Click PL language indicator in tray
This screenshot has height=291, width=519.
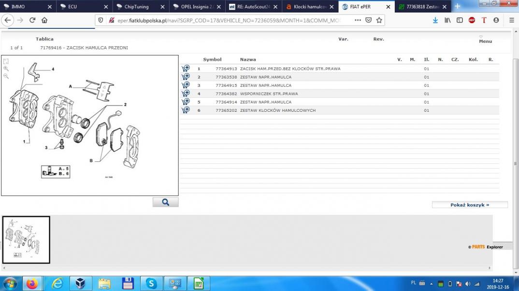coord(413,283)
